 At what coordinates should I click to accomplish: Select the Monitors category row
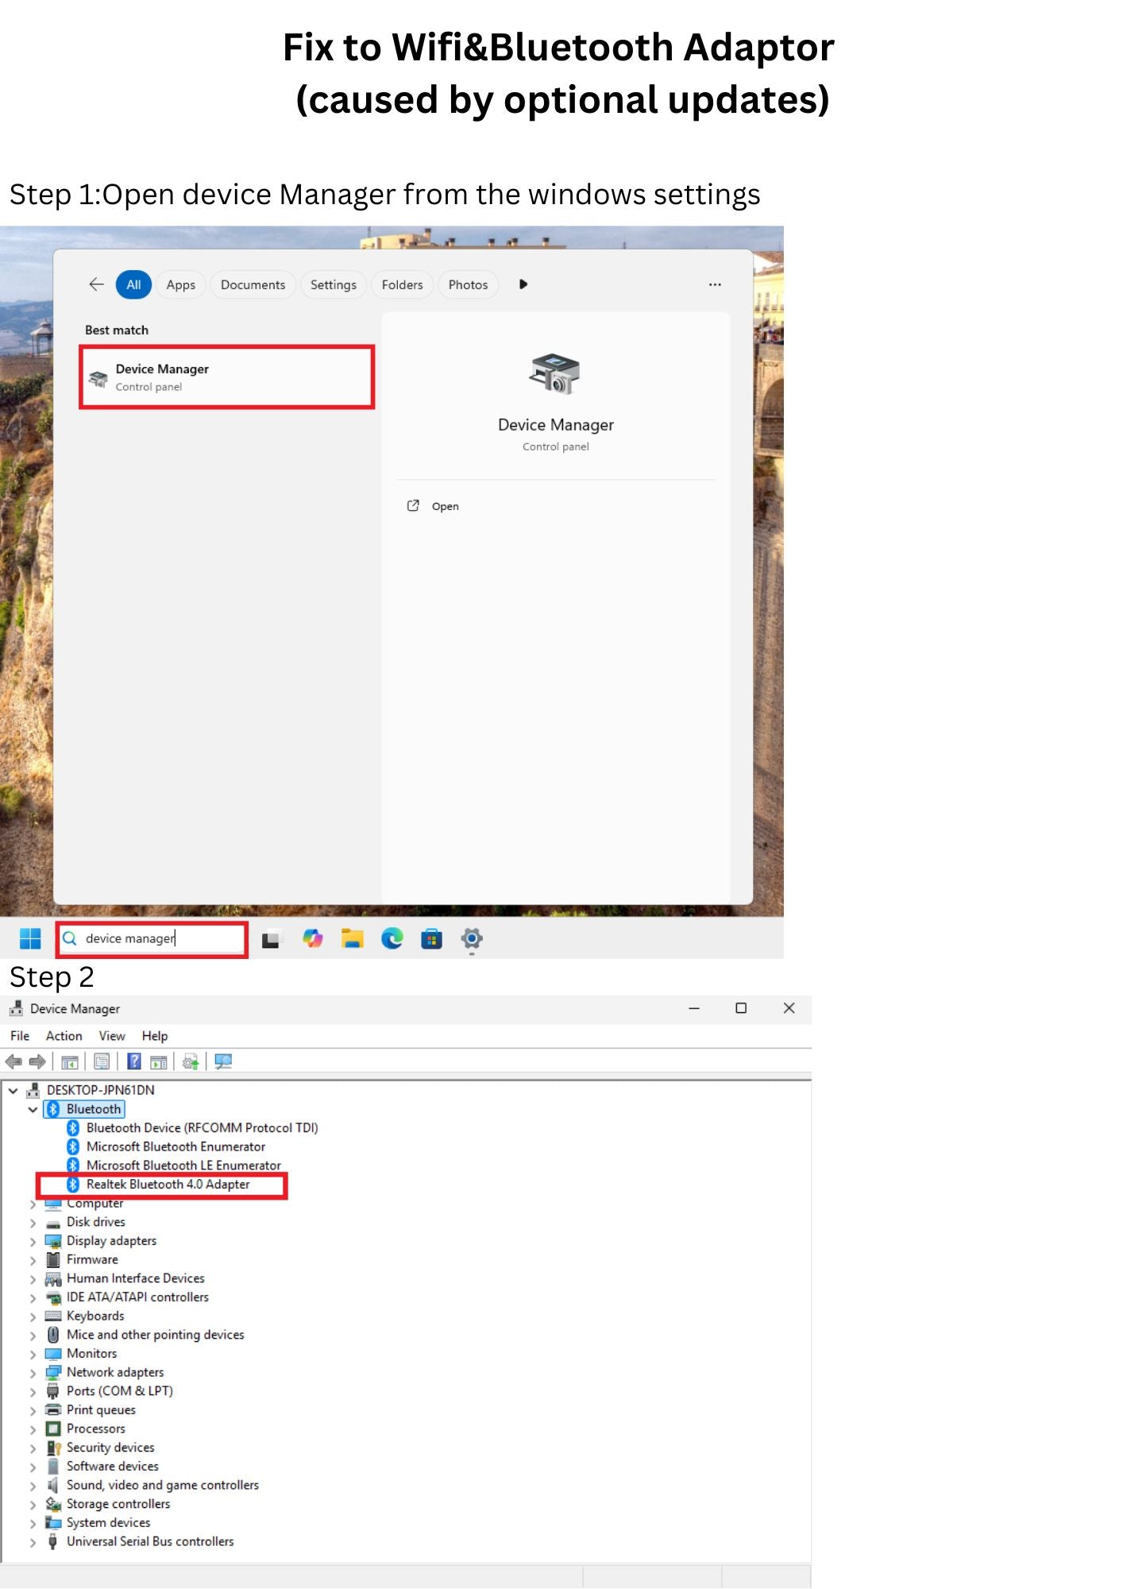pyautogui.click(x=91, y=1354)
